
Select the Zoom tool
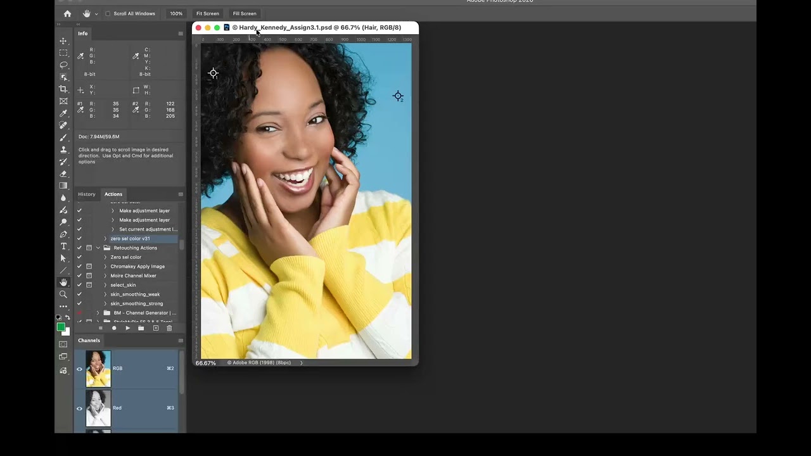(x=63, y=294)
